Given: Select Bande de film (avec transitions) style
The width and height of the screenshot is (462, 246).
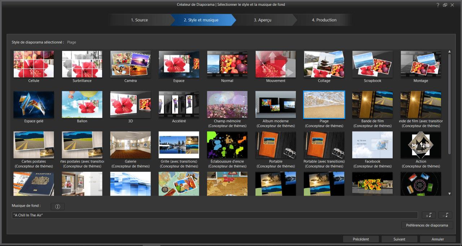Looking at the screenshot, I should 420,104.
